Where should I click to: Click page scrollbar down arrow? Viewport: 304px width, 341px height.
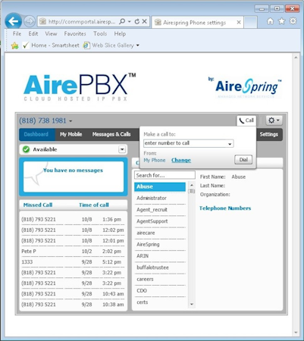[x=296, y=333]
